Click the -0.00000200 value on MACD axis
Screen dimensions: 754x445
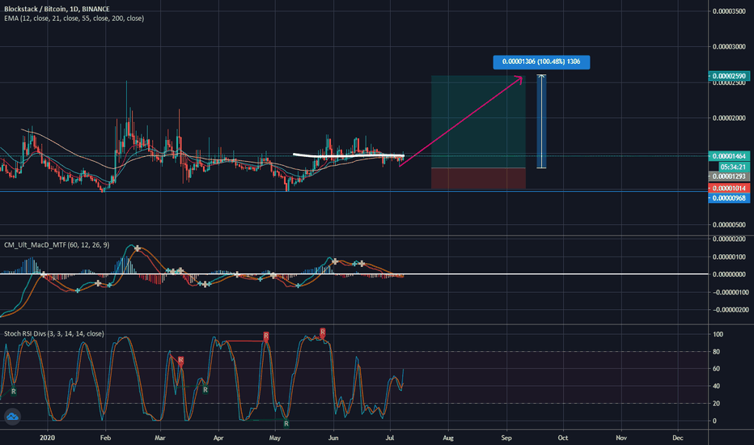(x=731, y=310)
